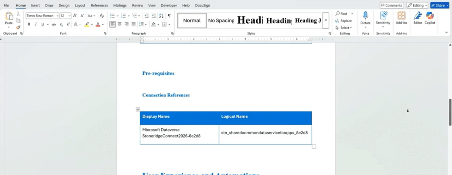Apply yellow text highlight color
The image size is (452, 175).
tap(87, 24)
